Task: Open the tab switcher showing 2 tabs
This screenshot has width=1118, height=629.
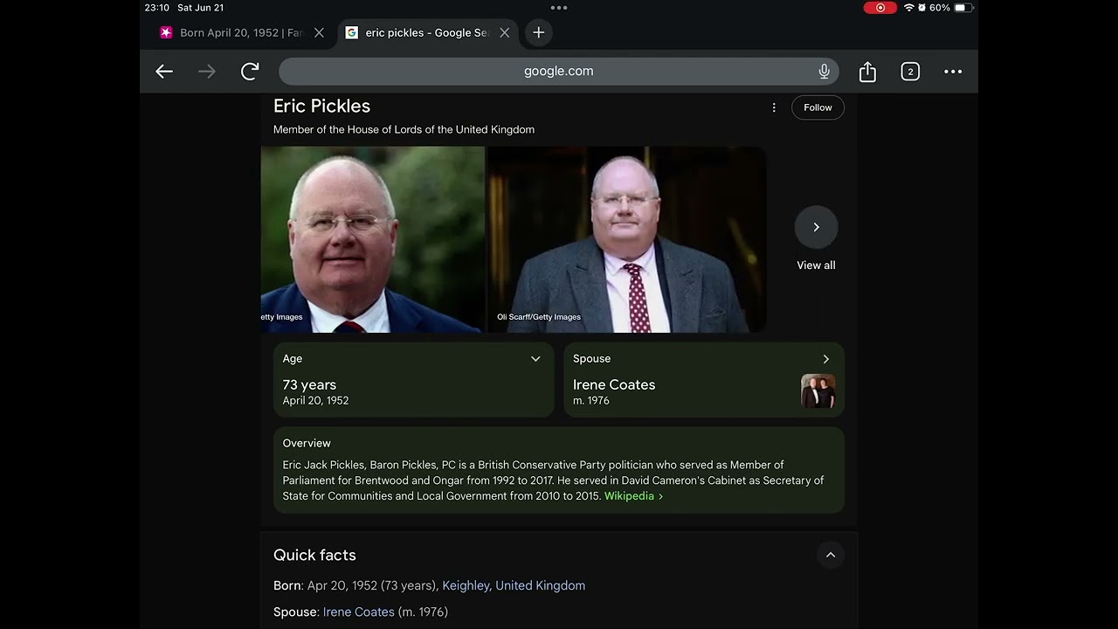Action: point(910,72)
